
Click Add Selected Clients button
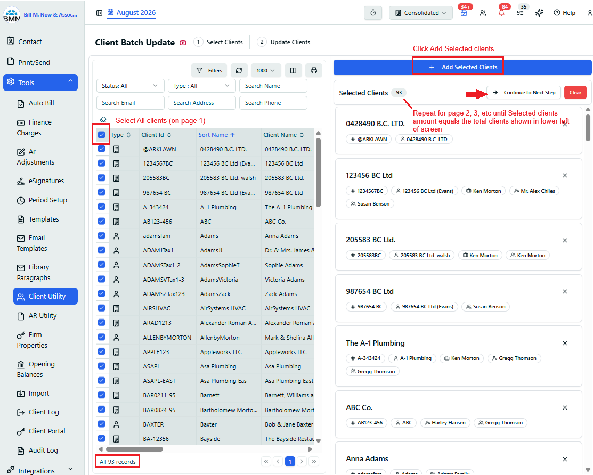click(462, 67)
